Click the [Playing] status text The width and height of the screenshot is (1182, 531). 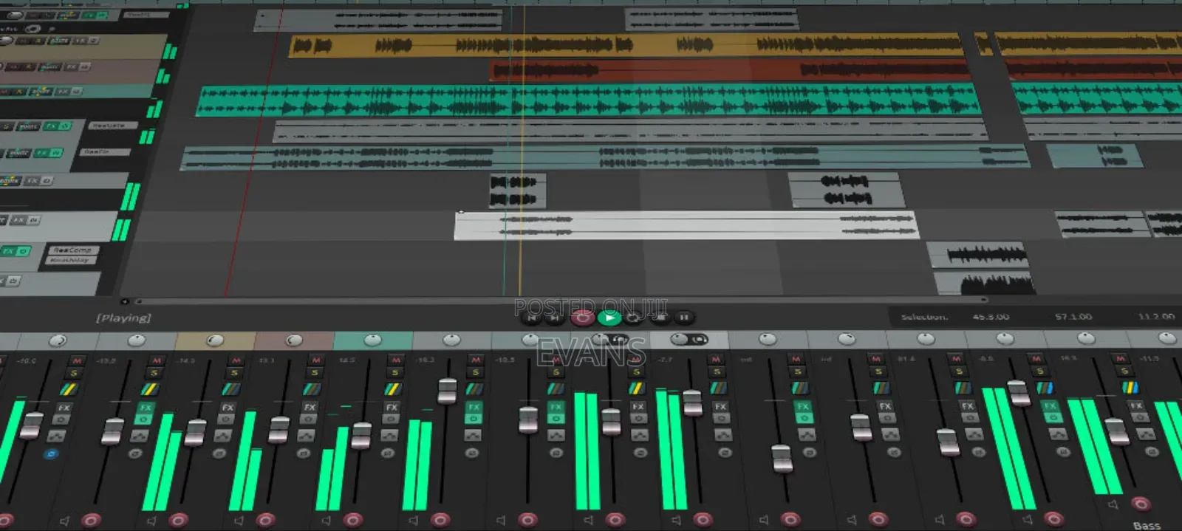[x=123, y=318]
